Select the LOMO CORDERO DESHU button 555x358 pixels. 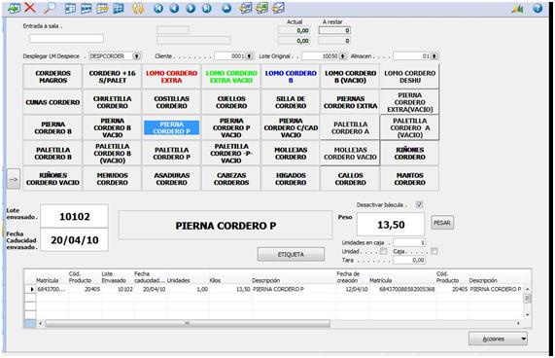point(410,77)
